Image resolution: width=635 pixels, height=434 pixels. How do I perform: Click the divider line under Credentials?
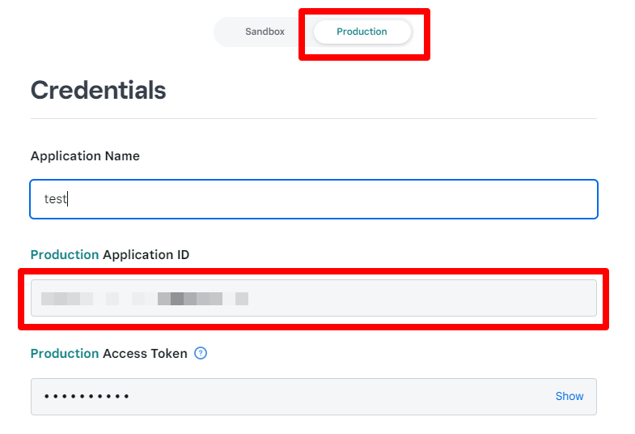click(x=314, y=119)
